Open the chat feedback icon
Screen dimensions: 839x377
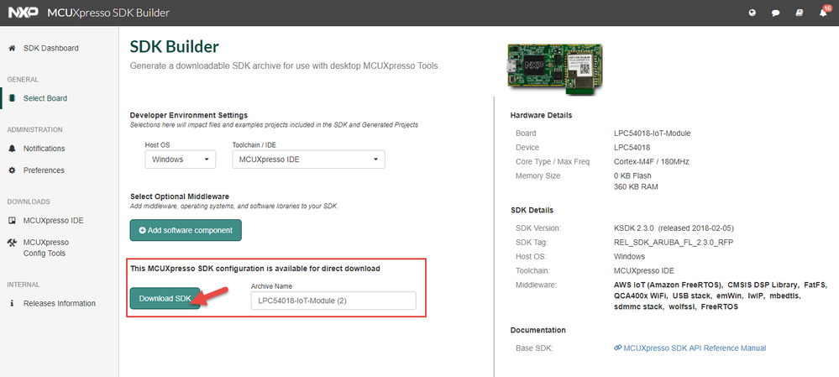[x=776, y=13]
